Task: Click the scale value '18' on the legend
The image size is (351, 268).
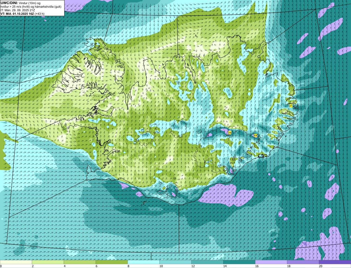Action: 288,266
